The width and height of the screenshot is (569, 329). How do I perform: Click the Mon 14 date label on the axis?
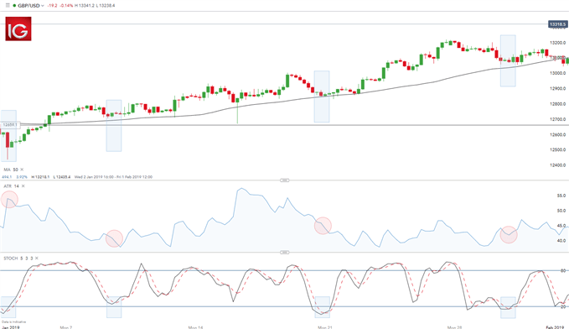195,327
